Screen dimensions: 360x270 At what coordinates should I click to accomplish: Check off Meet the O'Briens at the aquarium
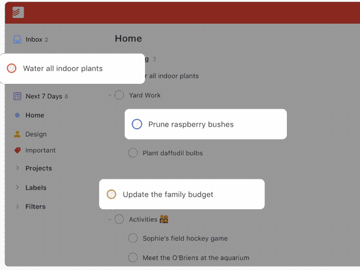click(133, 258)
